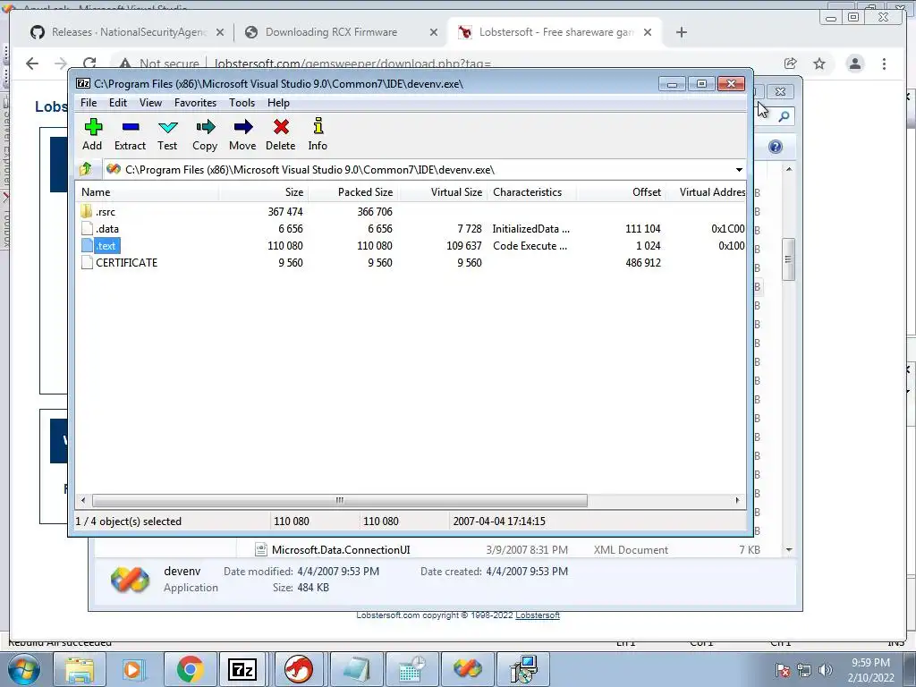Open the Info toolbar icon

pos(318,126)
